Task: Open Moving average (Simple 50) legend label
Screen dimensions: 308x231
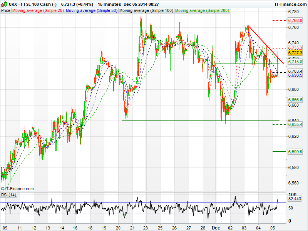Action: (91, 11)
